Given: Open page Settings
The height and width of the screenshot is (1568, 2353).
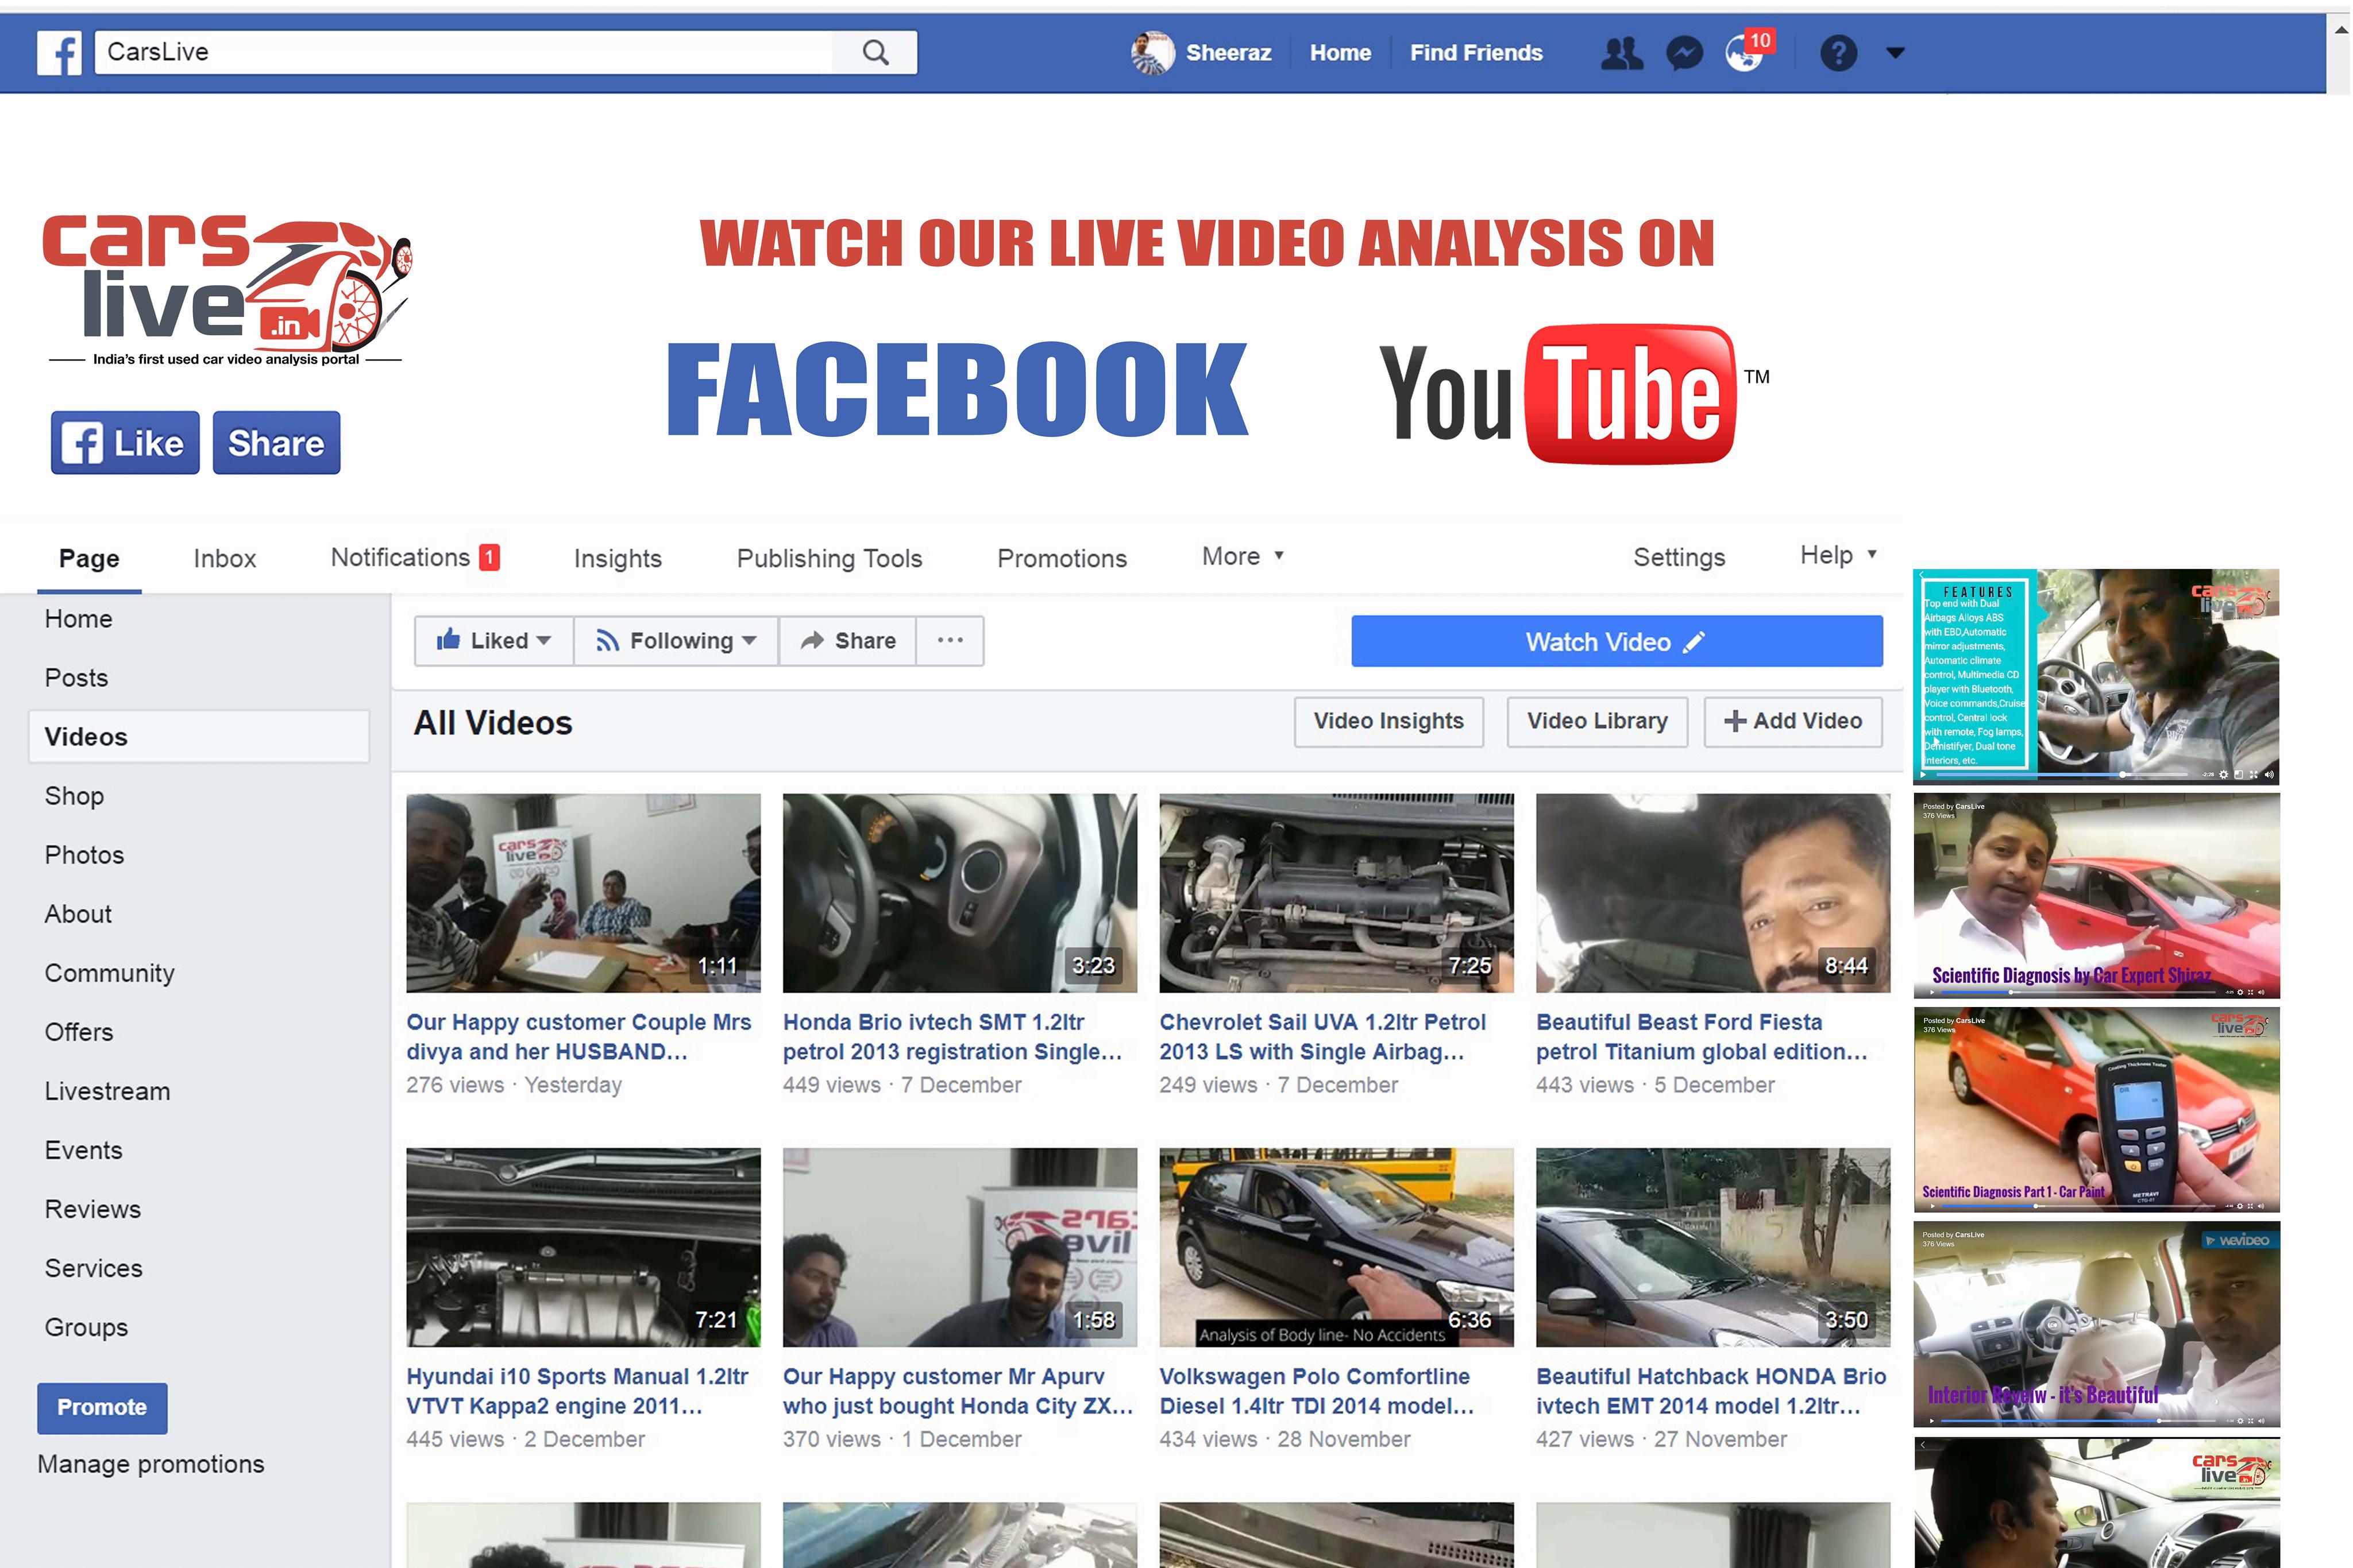Looking at the screenshot, I should 1679,557.
